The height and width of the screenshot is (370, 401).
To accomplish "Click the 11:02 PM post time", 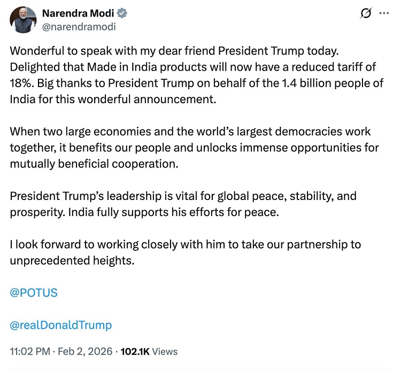I will 29,351.
